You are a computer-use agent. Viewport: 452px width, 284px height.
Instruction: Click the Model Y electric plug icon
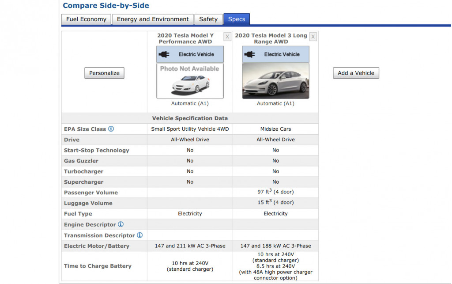pos(164,54)
